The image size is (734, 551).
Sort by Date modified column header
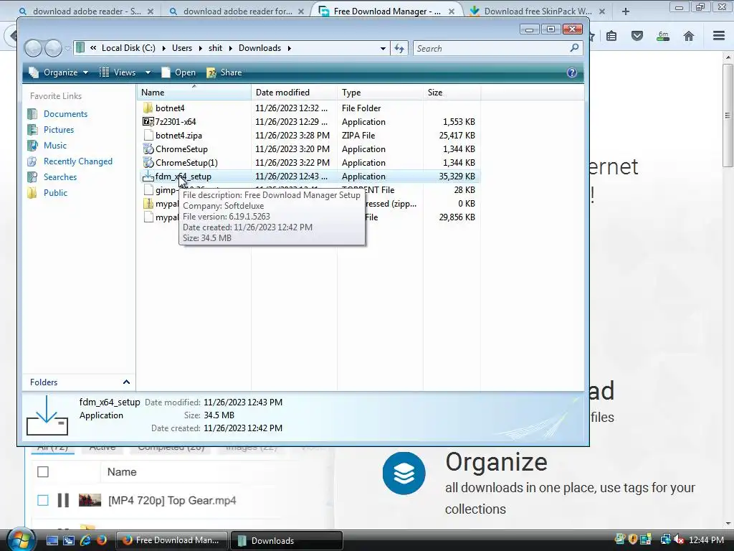(x=294, y=93)
